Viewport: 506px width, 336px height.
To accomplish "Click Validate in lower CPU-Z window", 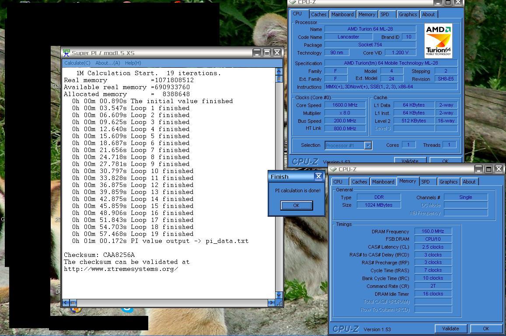I will 450,329.
